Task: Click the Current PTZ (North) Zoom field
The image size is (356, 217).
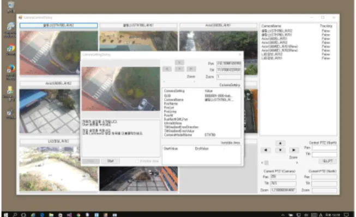Action: (x=324, y=190)
